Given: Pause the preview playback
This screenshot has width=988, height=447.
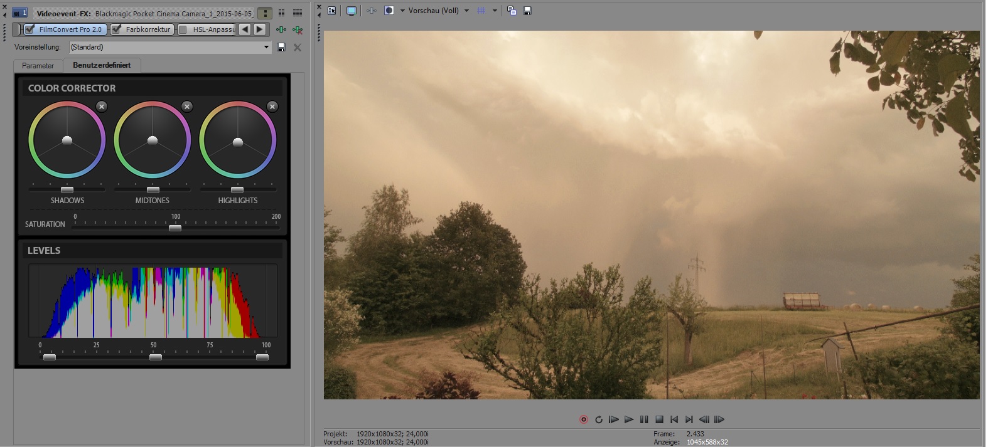Looking at the screenshot, I should (x=644, y=419).
